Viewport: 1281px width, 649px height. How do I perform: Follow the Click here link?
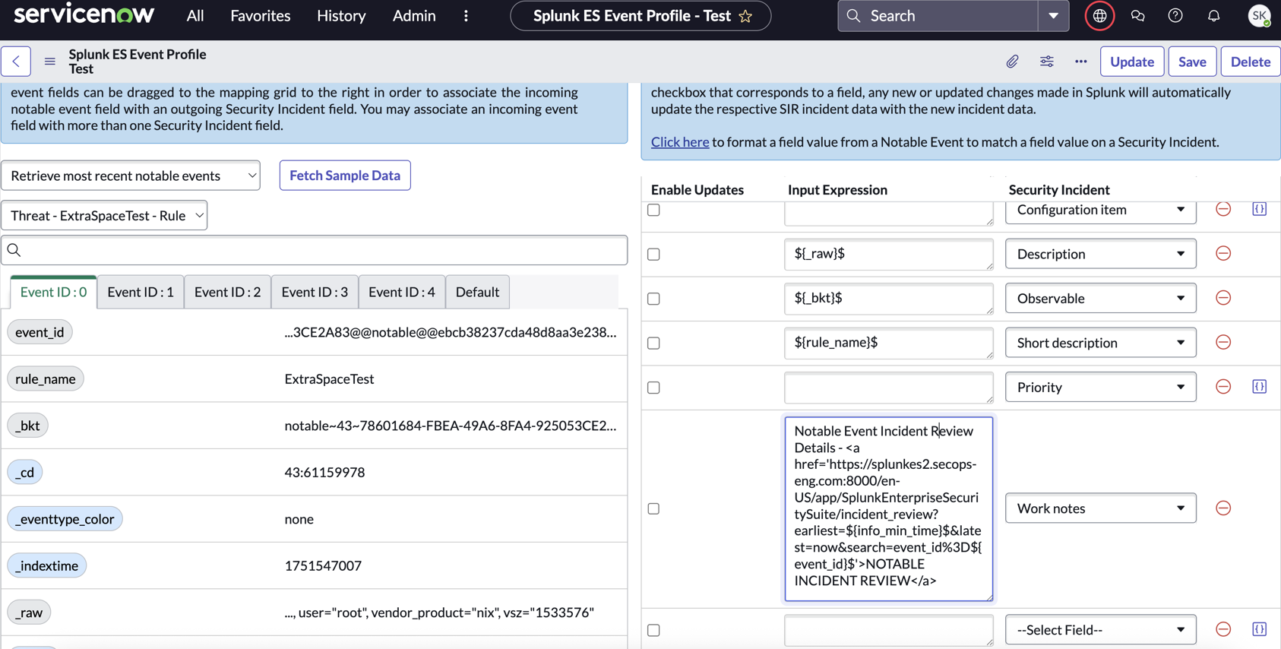(x=680, y=142)
